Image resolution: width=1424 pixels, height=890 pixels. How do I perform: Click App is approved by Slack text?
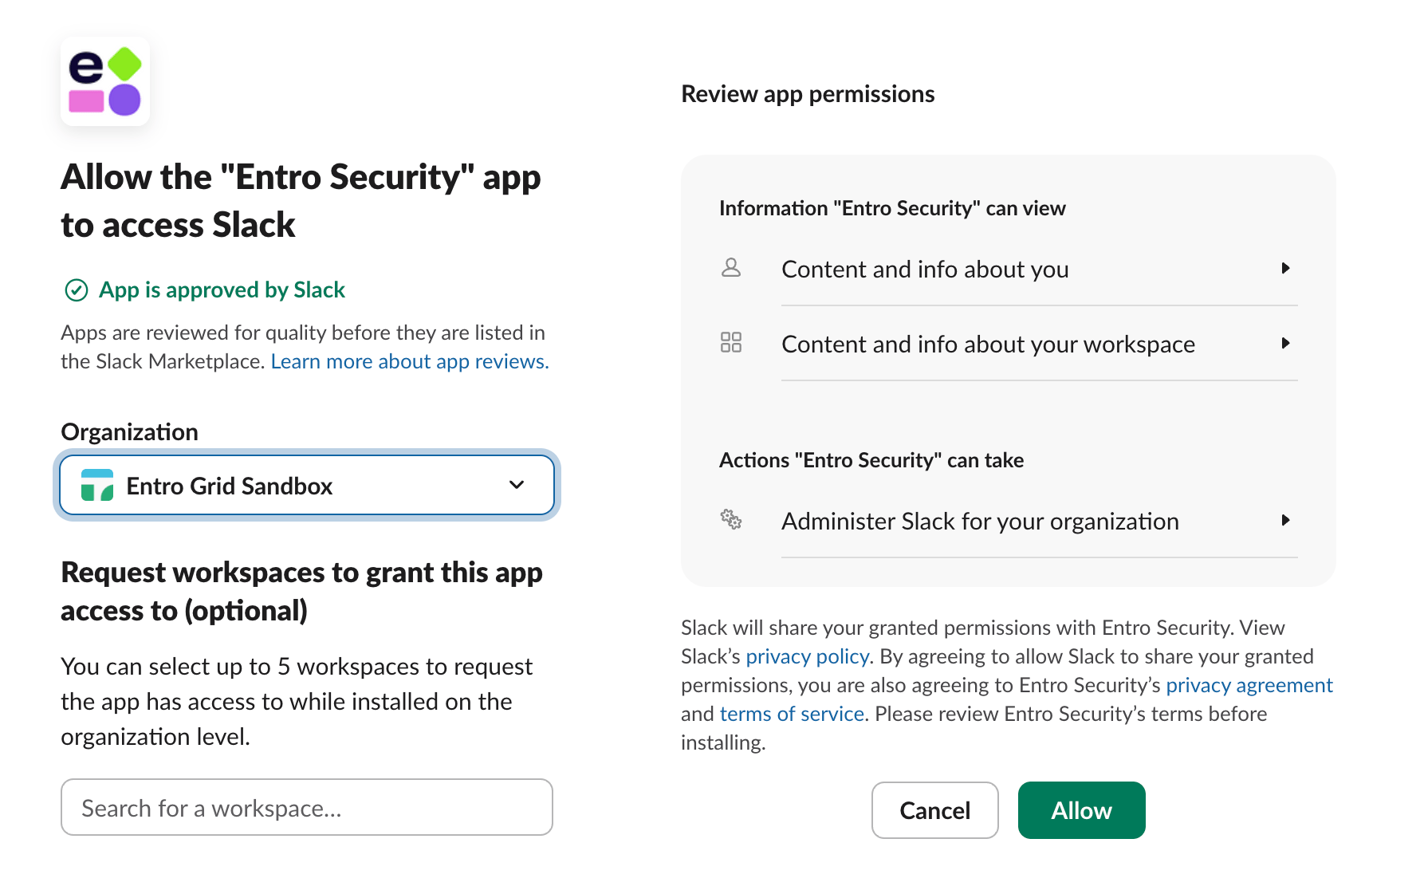222,289
